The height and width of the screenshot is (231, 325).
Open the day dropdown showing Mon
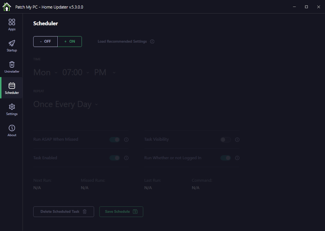tap(45, 73)
